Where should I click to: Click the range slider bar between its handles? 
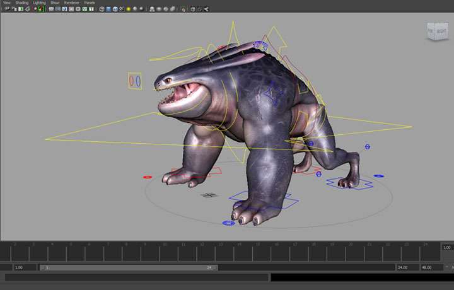click(x=127, y=268)
